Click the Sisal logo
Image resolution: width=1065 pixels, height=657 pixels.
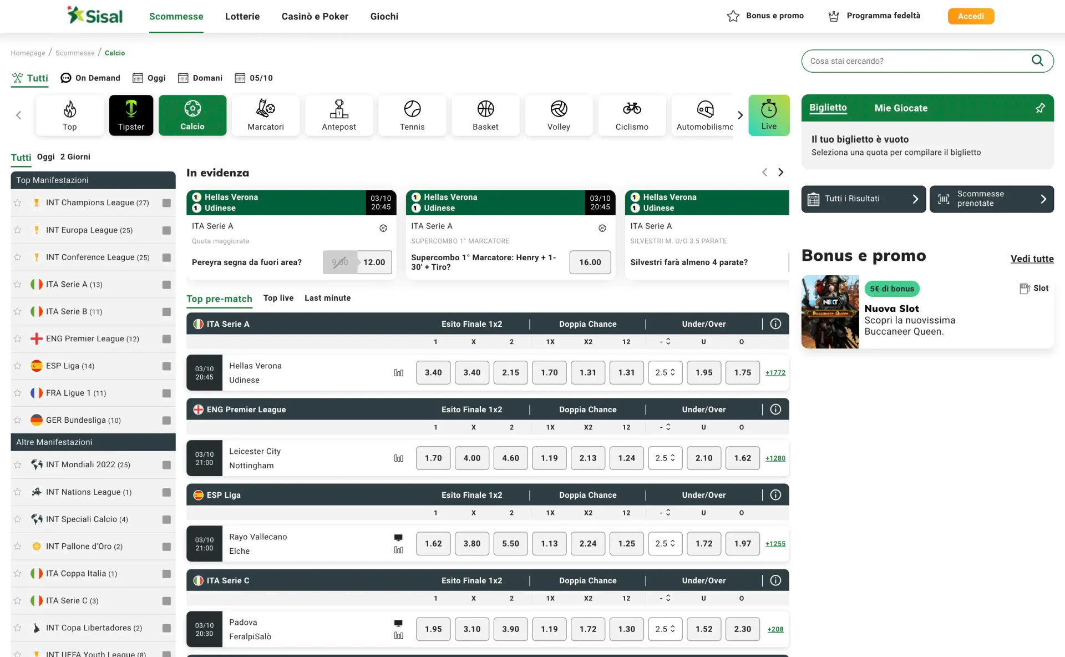95,16
